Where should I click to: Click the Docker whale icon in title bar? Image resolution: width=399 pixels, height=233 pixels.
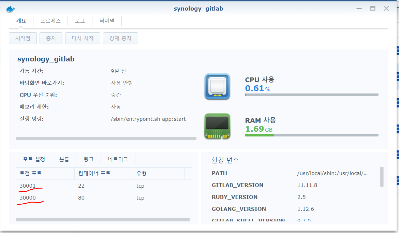click(x=11, y=10)
